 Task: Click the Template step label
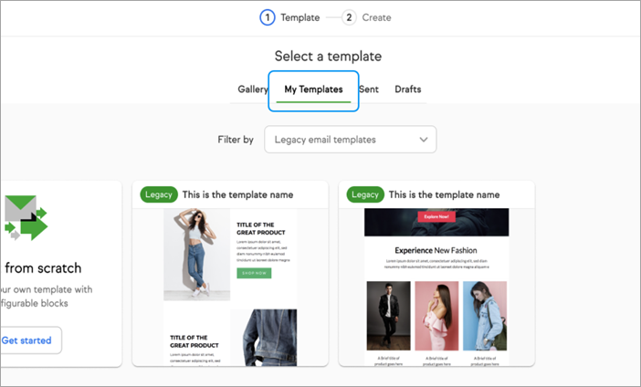[300, 17]
